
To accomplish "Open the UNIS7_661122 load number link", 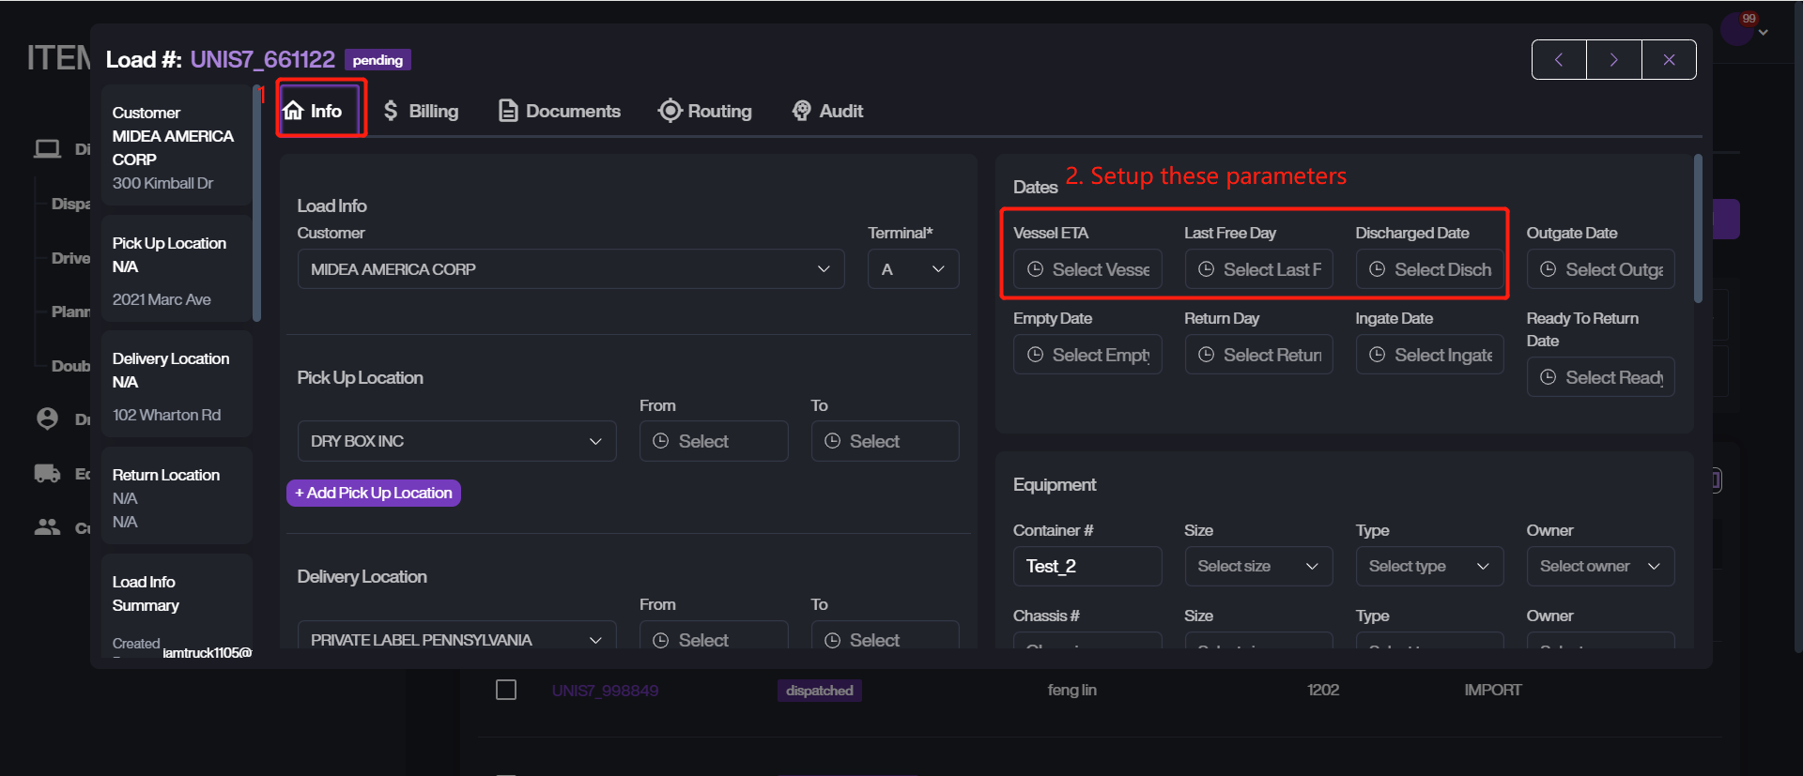I will tap(262, 59).
